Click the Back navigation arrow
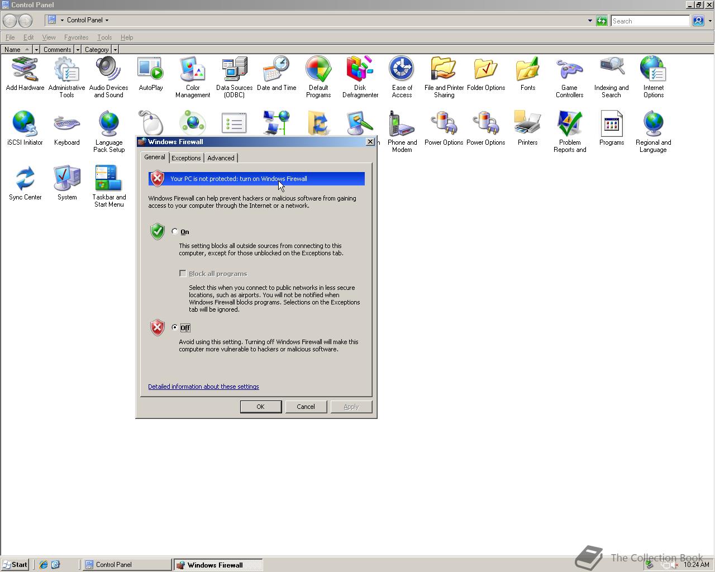The width and height of the screenshot is (715, 572). click(9, 21)
